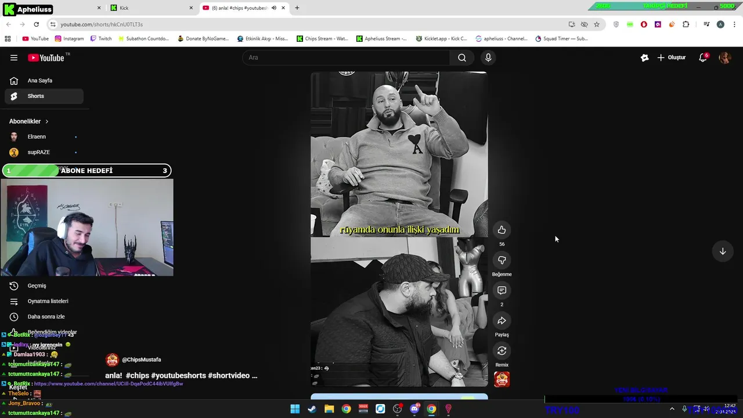Open the Chrome profile avatar in toolbar

[720, 24]
